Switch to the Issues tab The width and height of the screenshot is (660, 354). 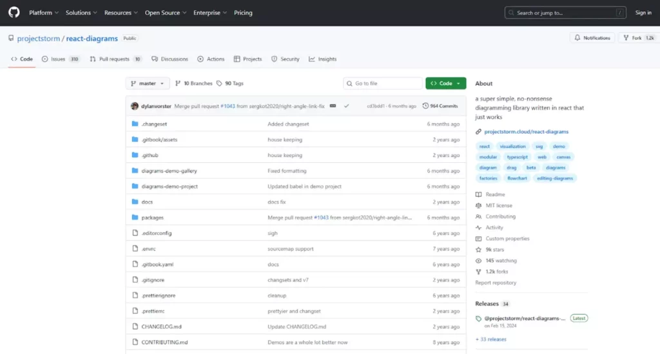(x=61, y=59)
